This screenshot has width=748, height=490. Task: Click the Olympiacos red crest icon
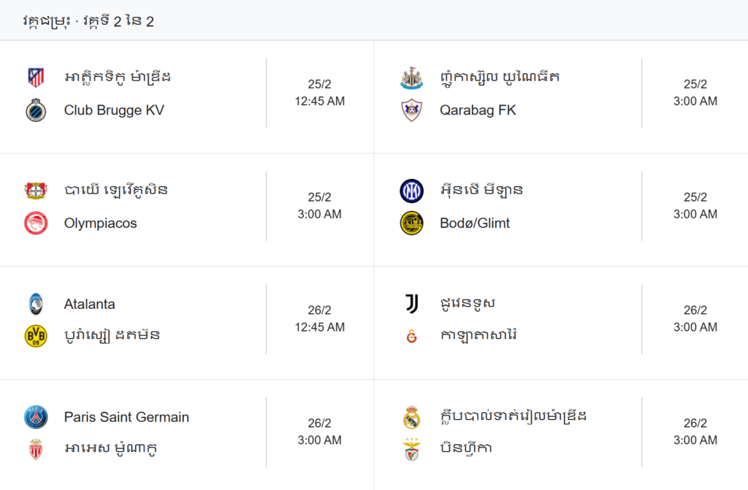[36, 223]
